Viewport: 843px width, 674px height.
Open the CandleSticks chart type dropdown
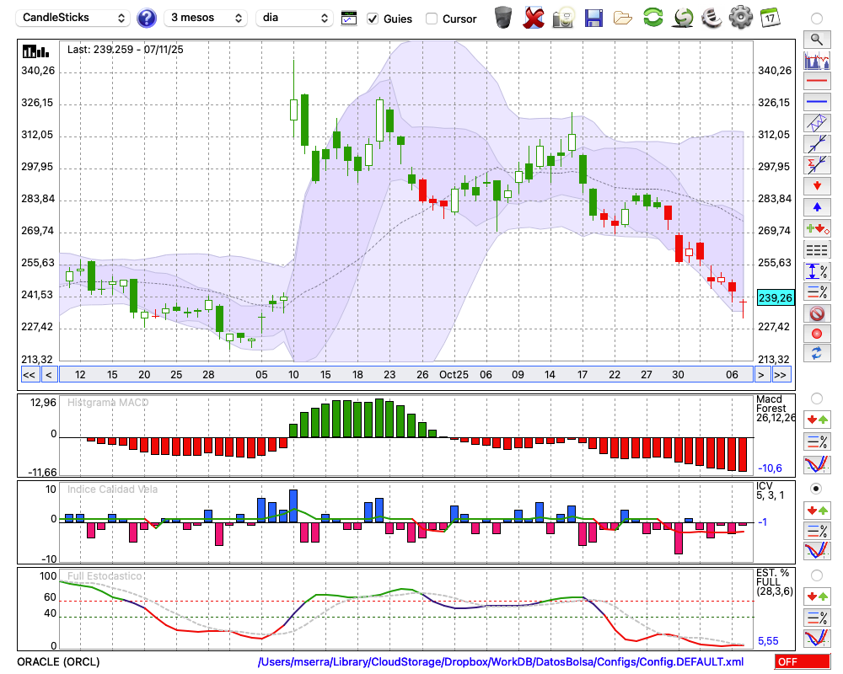[x=74, y=18]
